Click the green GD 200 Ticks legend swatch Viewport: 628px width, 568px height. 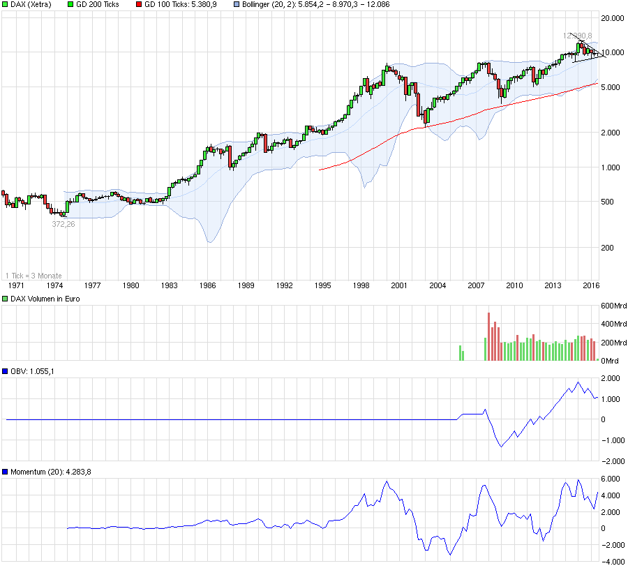pyautogui.click(x=71, y=4)
